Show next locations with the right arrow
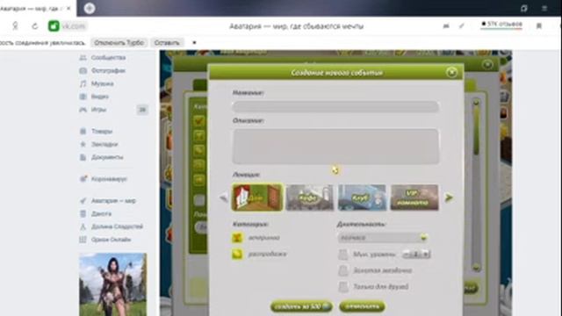 pyautogui.click(x=449, y=197)
